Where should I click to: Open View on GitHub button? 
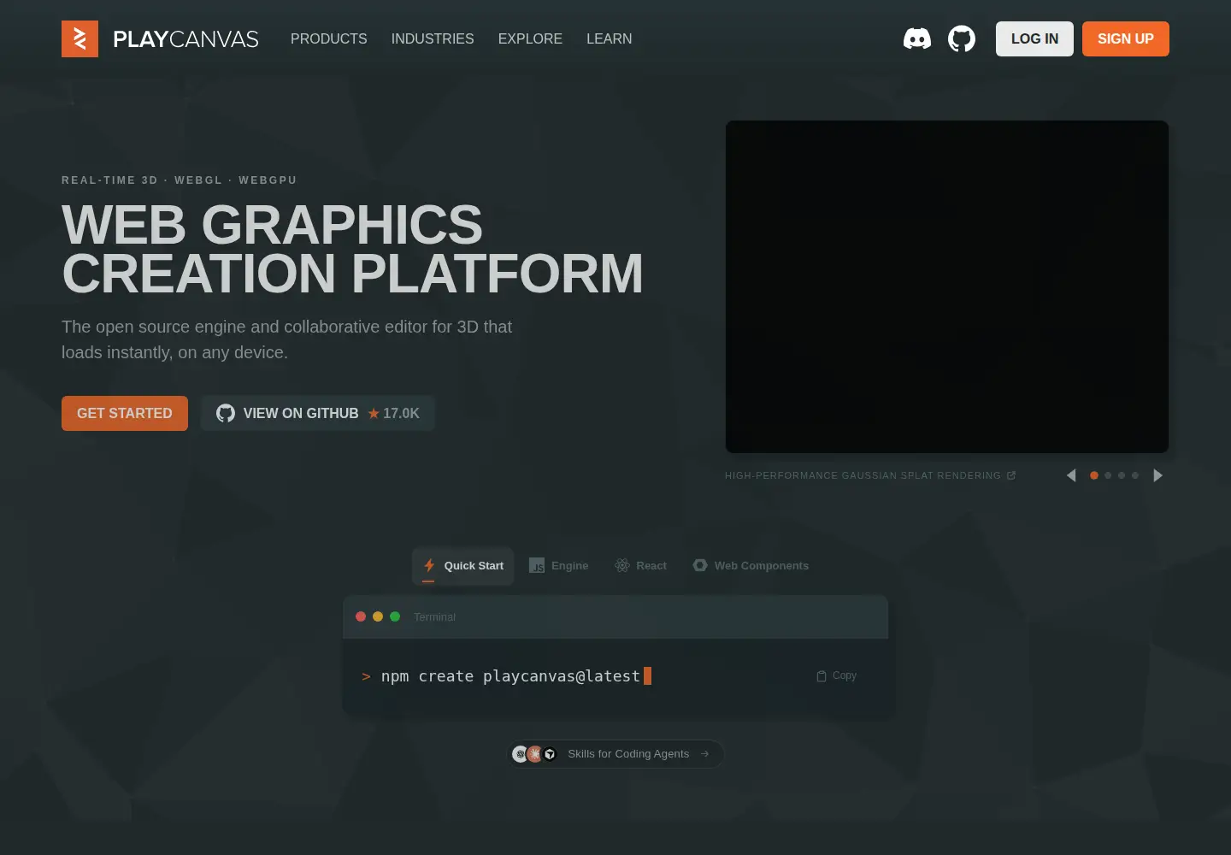[318, 413]
